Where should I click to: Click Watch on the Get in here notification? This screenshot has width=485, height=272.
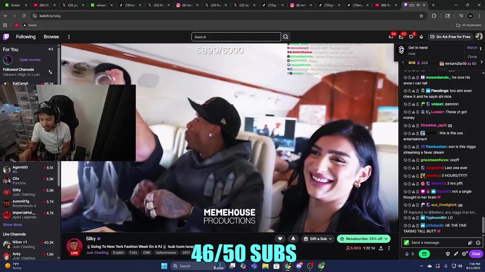pyautogui.click(x=472, y=48)
